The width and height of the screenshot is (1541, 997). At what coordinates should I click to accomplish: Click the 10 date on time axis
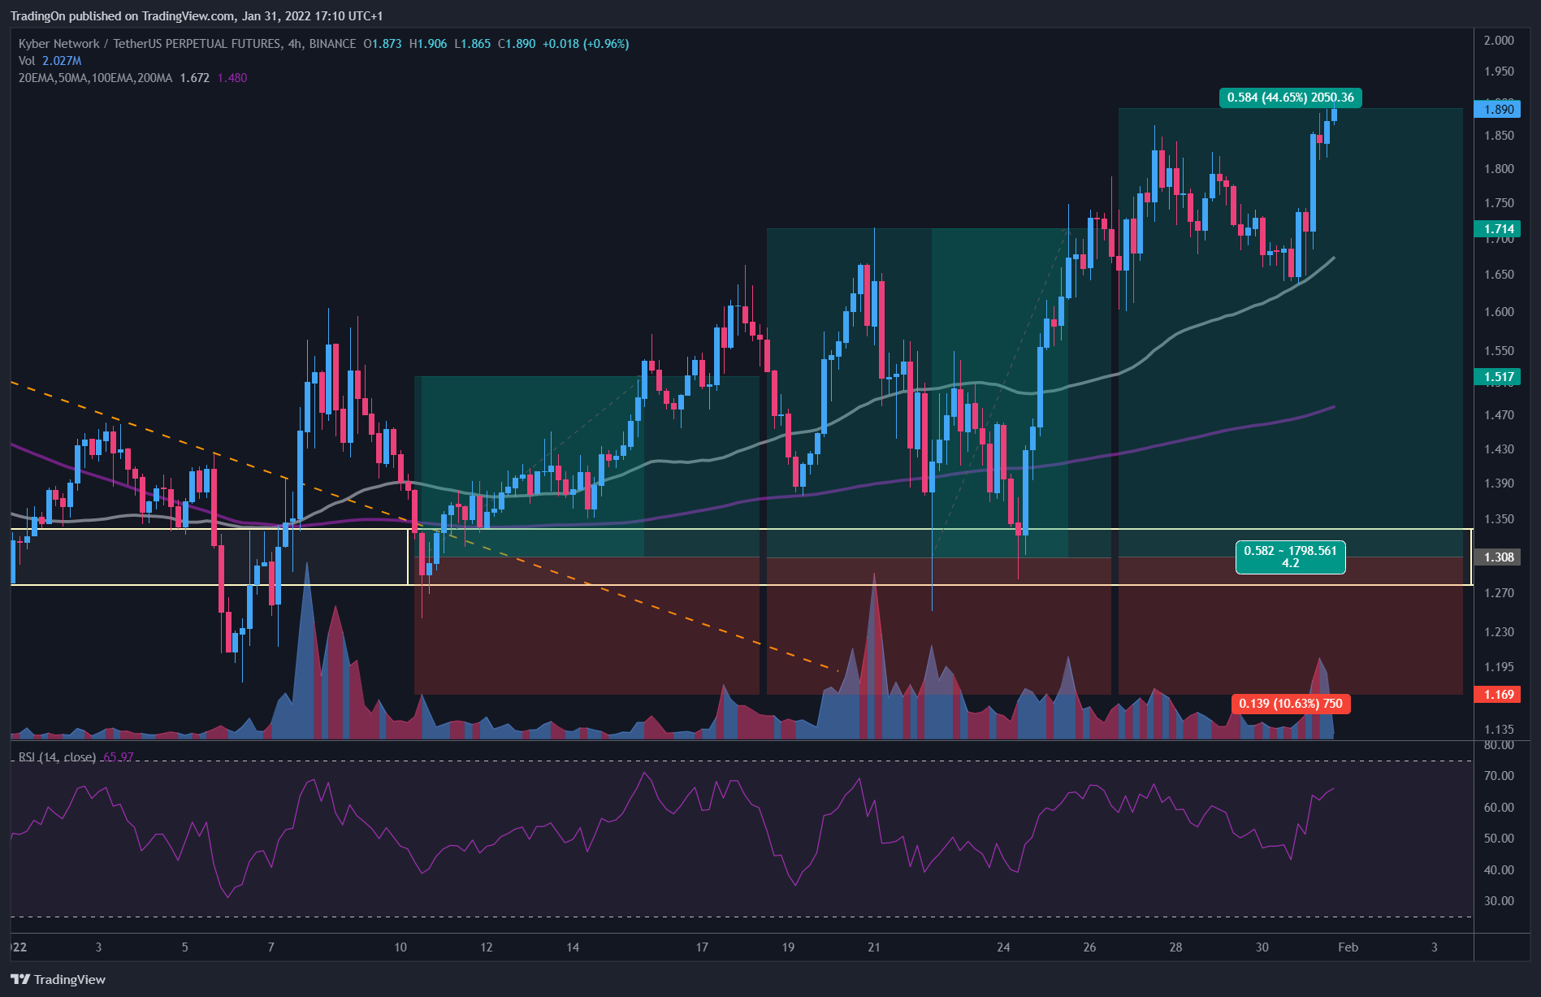(400, 947)
